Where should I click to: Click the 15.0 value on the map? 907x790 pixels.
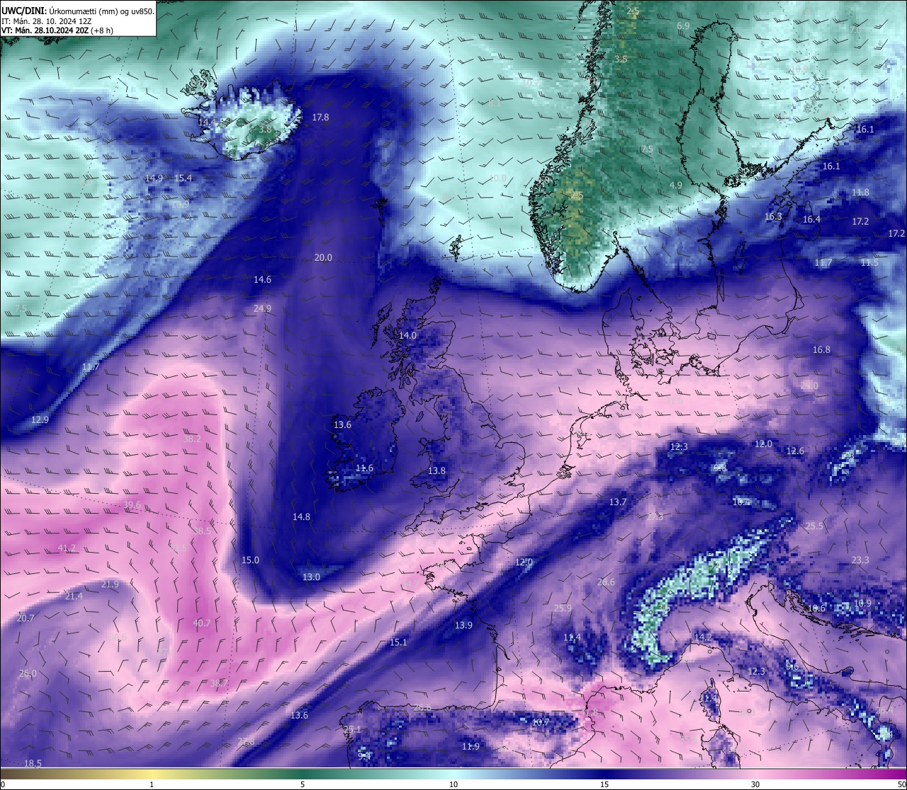pos(250,560)
